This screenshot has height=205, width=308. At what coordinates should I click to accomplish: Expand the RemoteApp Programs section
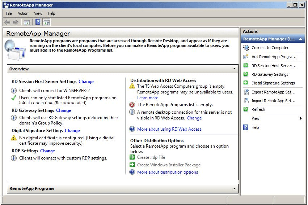tap(234, 189)
